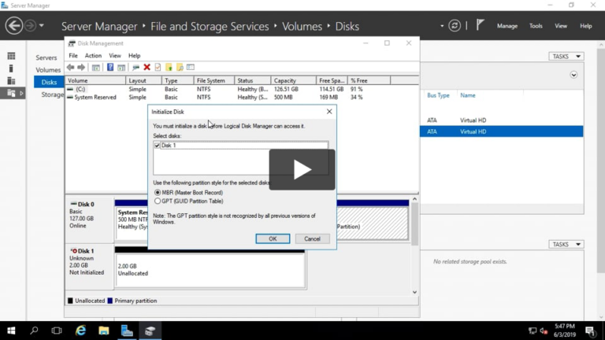Select GPT (GUID Partition Table) option
Screen dimensions: 605x340
click(x=158, y=201)
